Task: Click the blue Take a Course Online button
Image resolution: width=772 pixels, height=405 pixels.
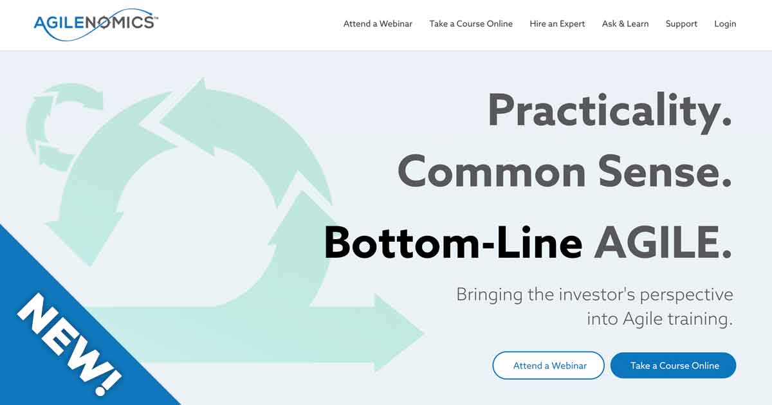Action: coord(673,365)
